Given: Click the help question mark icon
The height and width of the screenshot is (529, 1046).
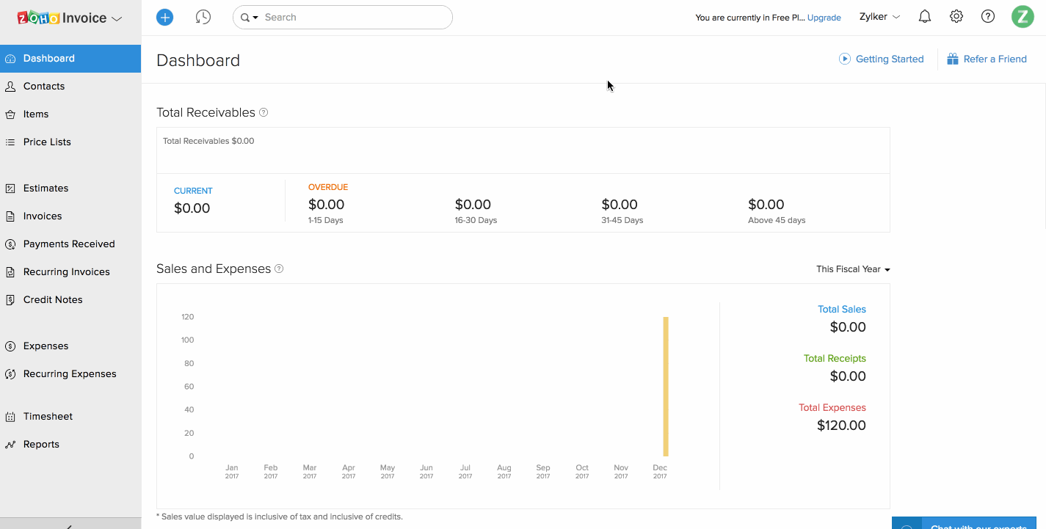Looking at the screenshot, I should pyautogui.click(x=988, y=17).
